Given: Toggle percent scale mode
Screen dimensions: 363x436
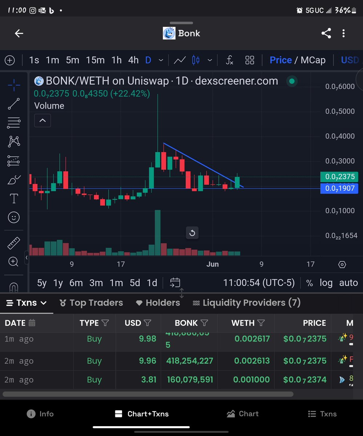Looking at the screenshot, I should coord(310,283).
